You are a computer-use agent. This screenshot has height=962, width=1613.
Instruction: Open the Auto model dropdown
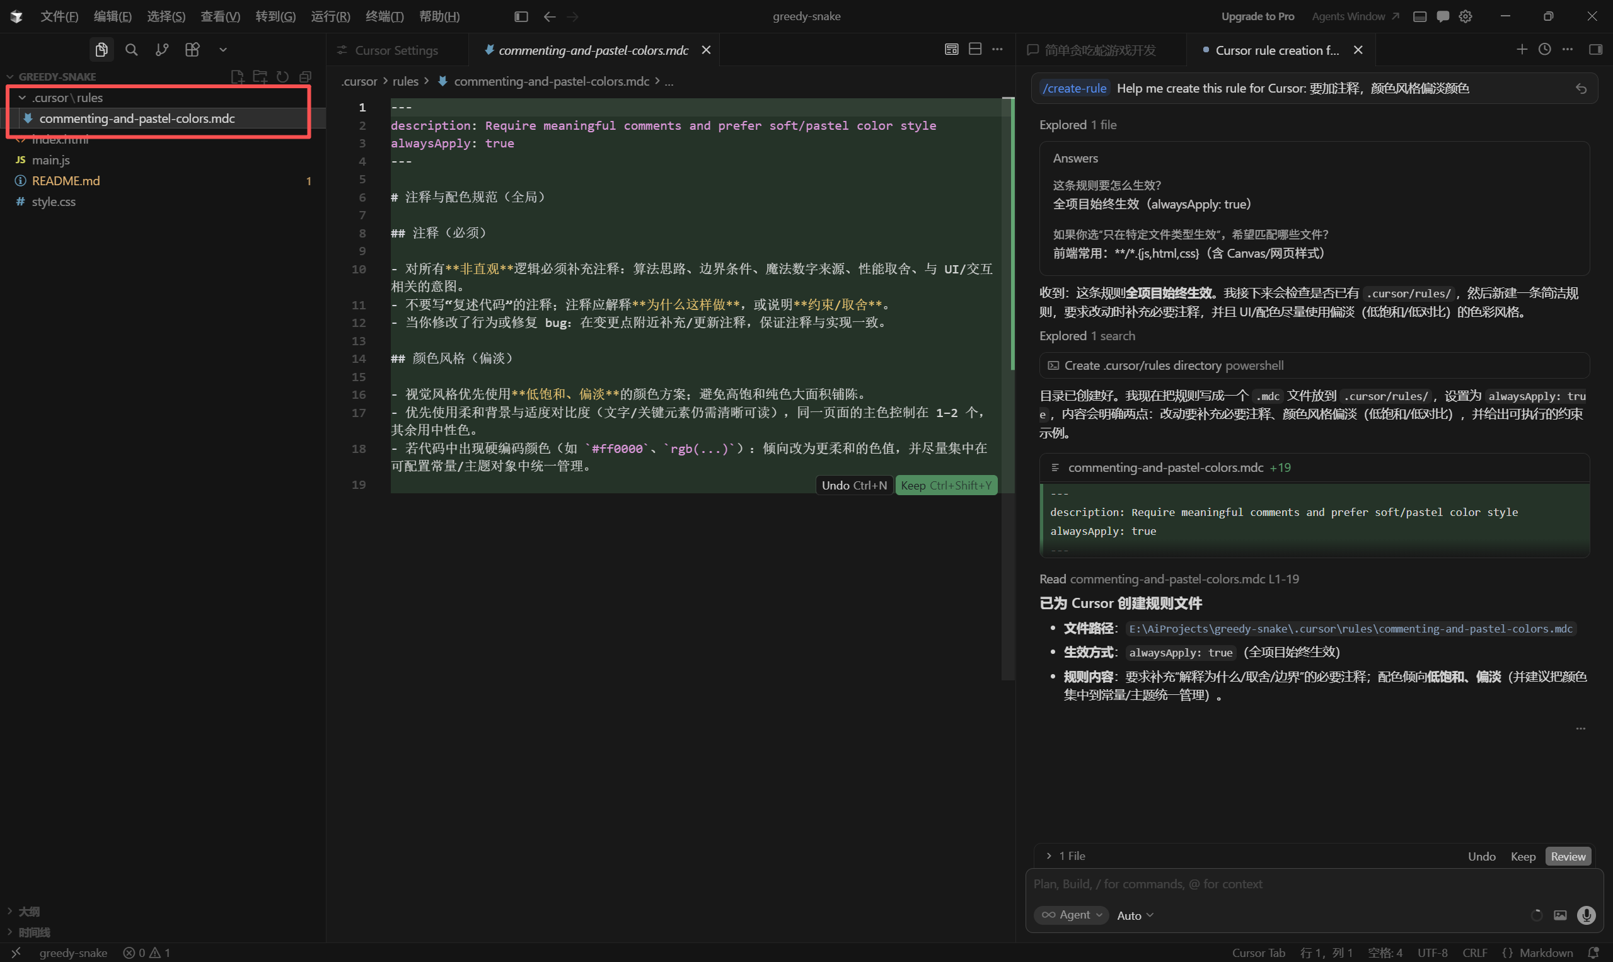[x=1135, y=915]
